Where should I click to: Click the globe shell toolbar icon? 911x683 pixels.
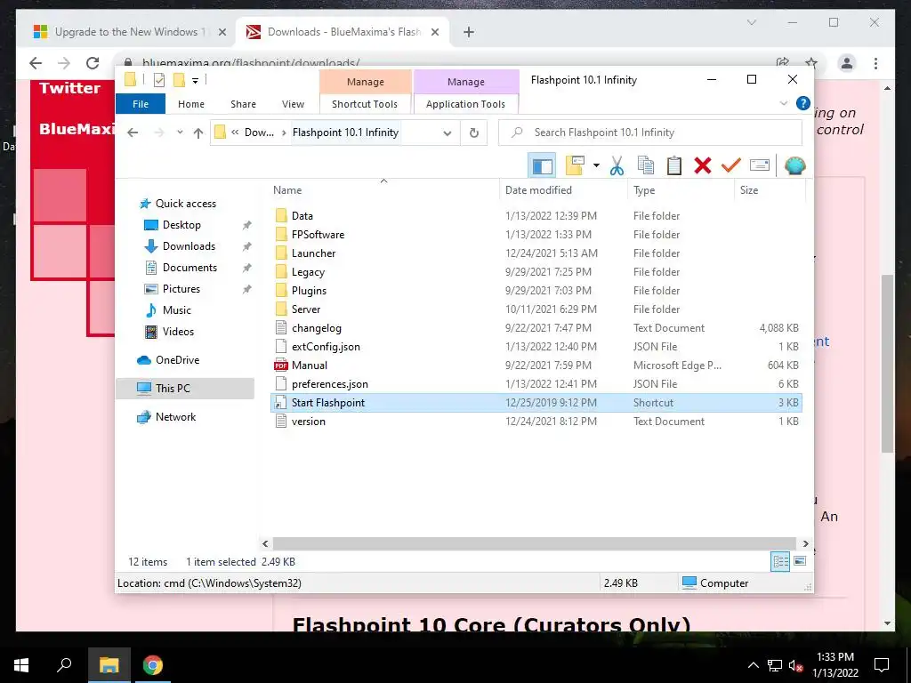click(794, 166)
